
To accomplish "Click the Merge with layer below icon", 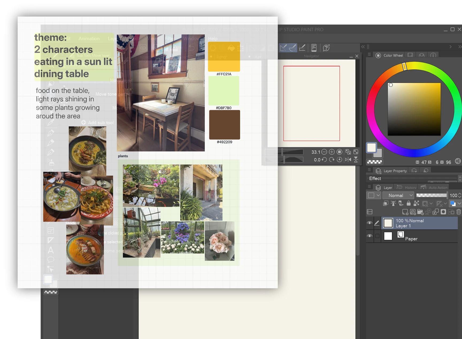I will (x=436, y=212).
